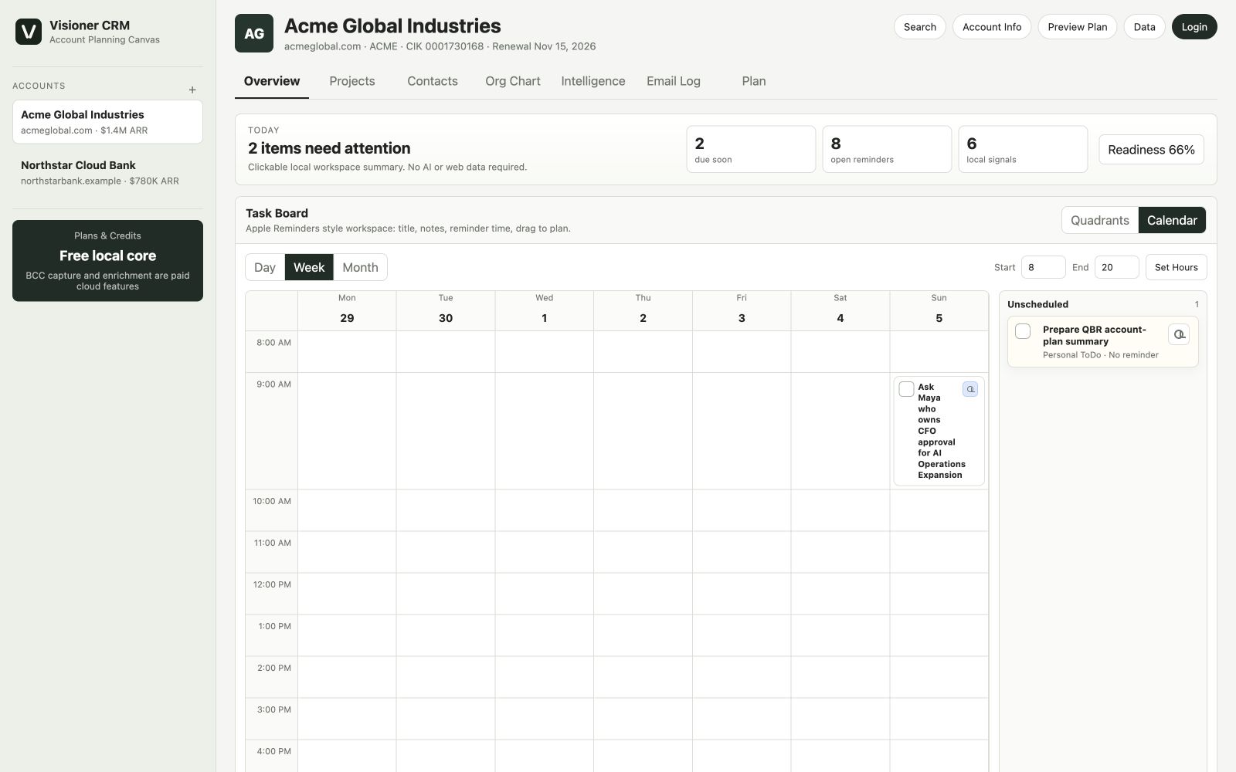This screenshot has height=772, width=1236.
Task: Open the Plan tab
Action: 754,81
